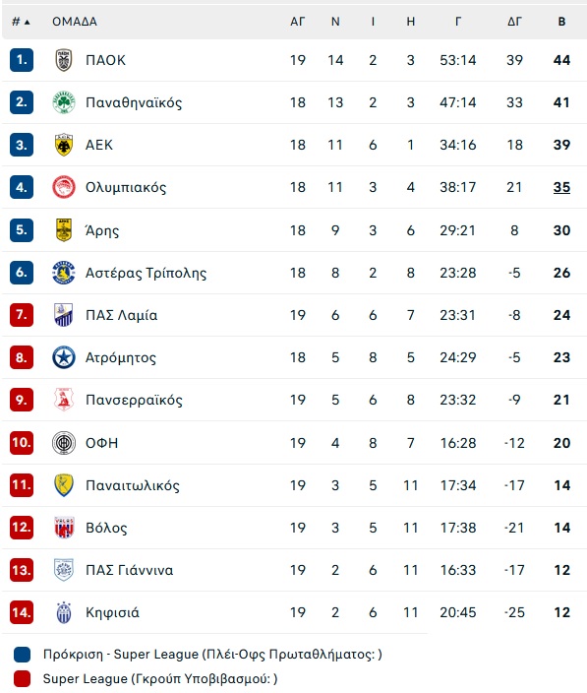The height and width of the screenshot is (693, 587).
Task: Click the Αστέρας Τρίπολης blue star crest
Action: point(64,273)
